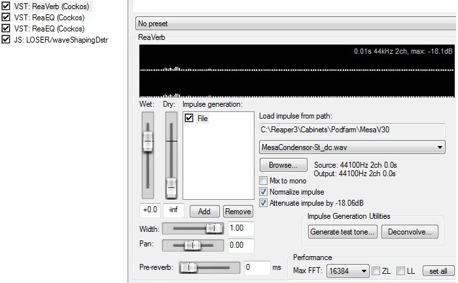The width and height of the screenshot is (458, 283).
Task: Open the No preset dropdown
Action: click(x=296, y=24)
